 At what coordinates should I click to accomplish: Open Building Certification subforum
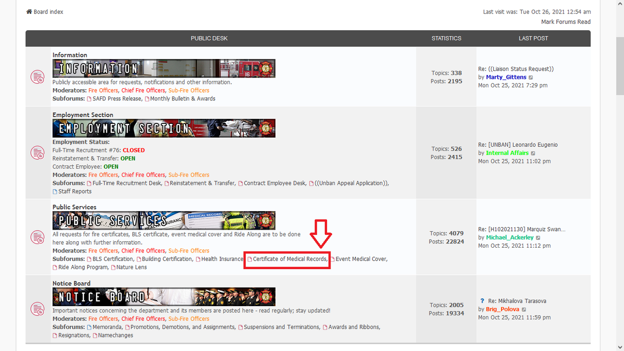coord(167,259)
